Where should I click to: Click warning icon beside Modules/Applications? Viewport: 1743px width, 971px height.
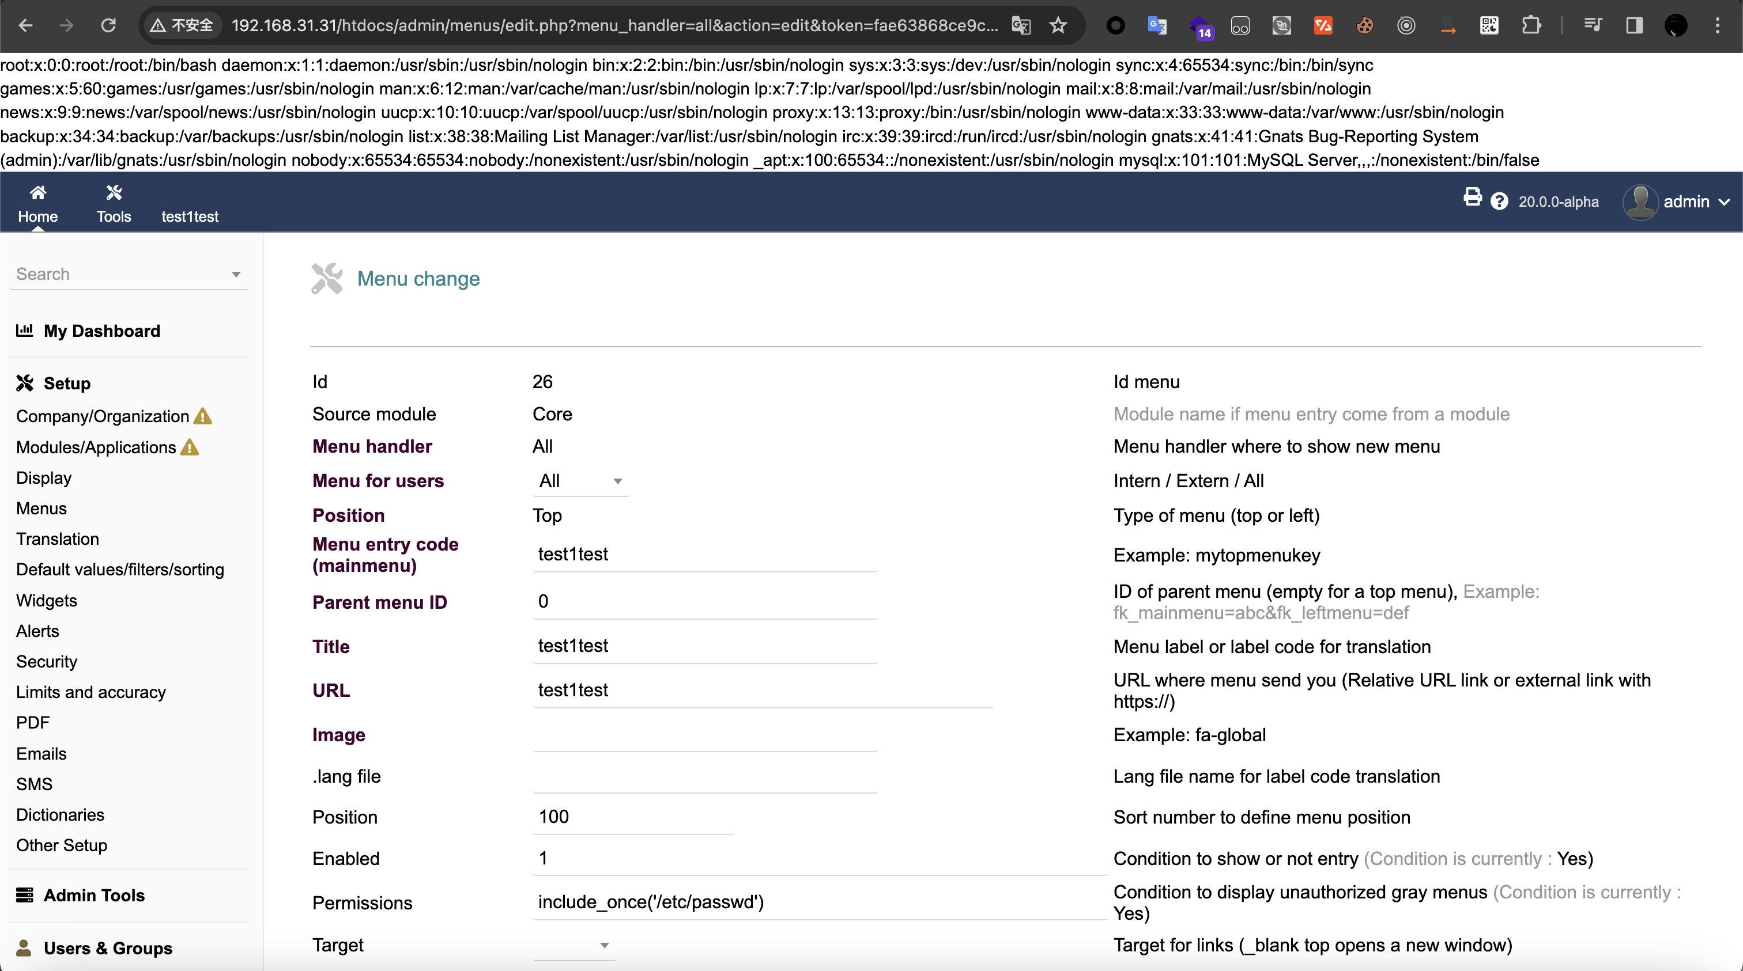point(190,447)
